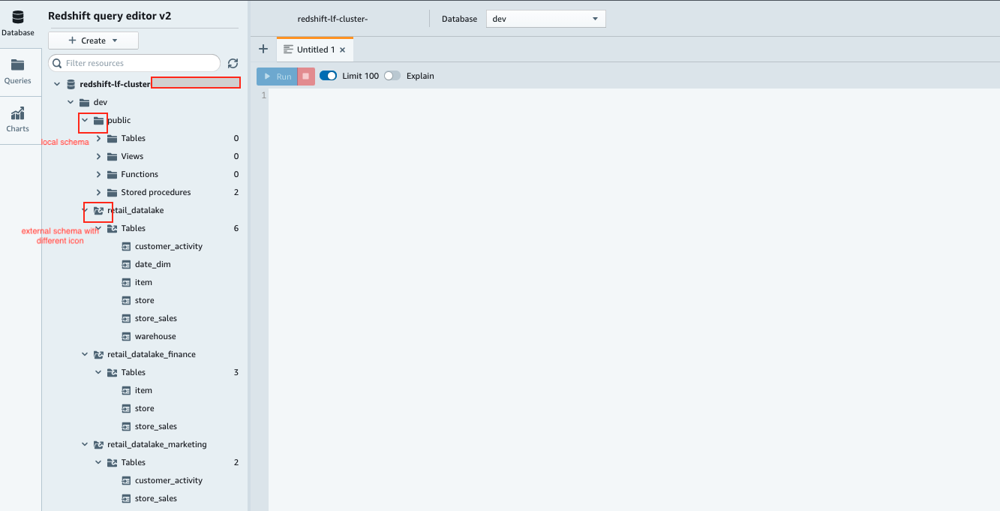Select the item table under retail_datalake_finance

coord(143,390)
